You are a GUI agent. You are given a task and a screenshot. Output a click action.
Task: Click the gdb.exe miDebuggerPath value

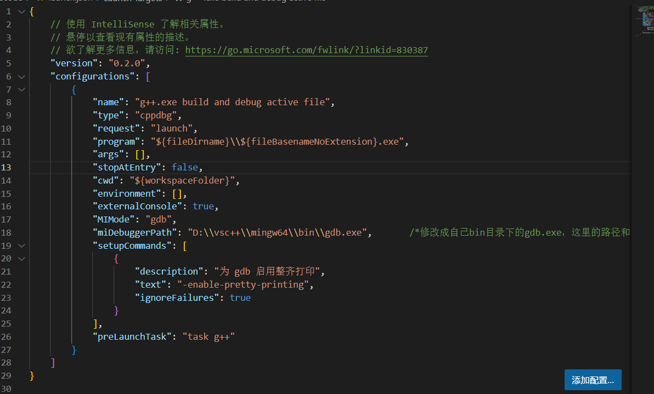click(278, 233)
